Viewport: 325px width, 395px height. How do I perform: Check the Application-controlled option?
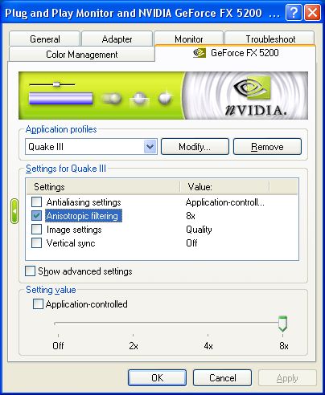[38, 304]
